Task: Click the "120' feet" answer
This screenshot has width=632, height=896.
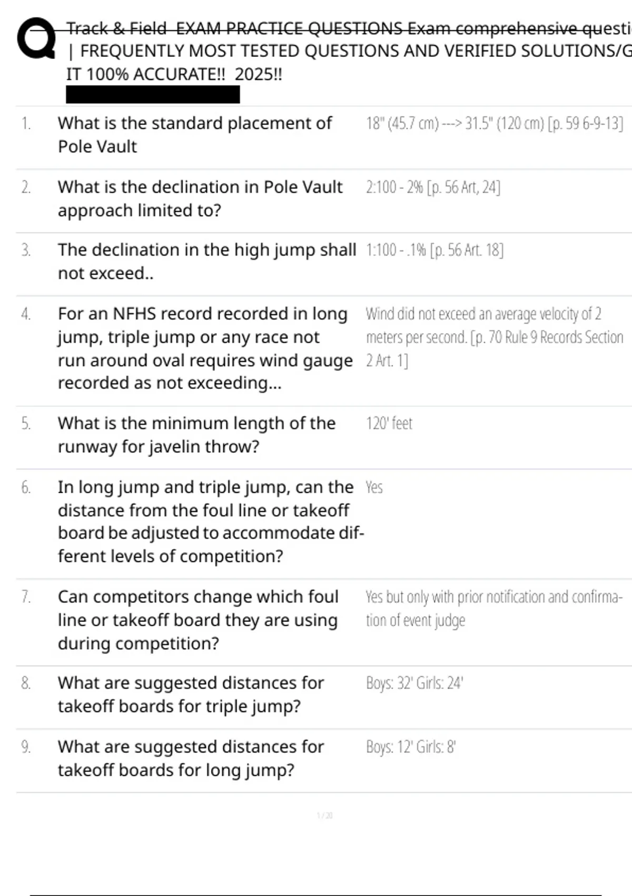Action: click(x=389, y=423)
